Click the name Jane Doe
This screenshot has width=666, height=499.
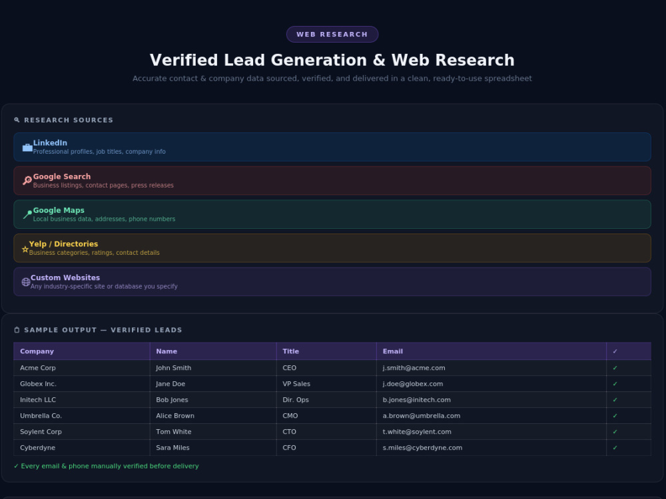(x=170, y=384)
